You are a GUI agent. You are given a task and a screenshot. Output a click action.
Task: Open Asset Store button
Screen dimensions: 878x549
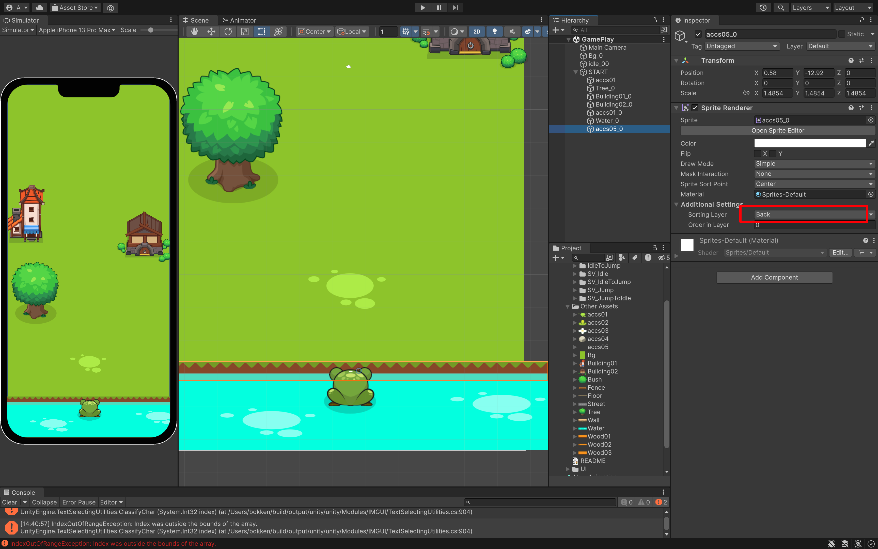[x=75, y=8]
